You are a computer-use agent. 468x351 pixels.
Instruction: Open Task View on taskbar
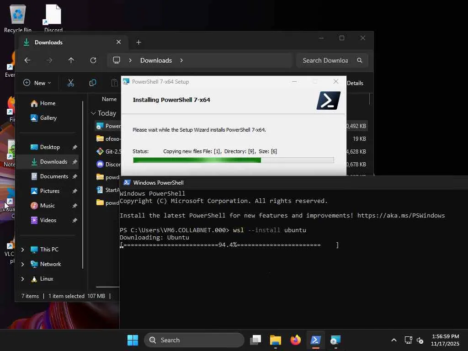coord(255,340)
